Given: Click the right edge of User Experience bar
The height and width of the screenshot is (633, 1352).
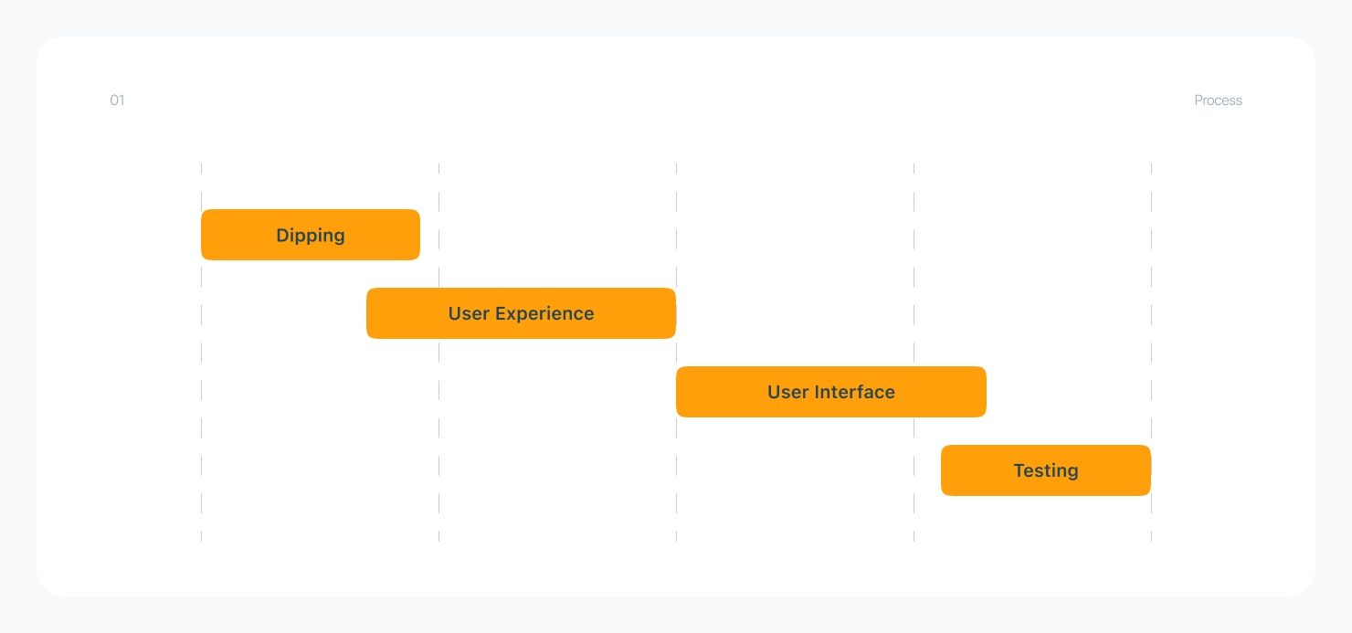Looking at the screenshot, I should 673,313.
